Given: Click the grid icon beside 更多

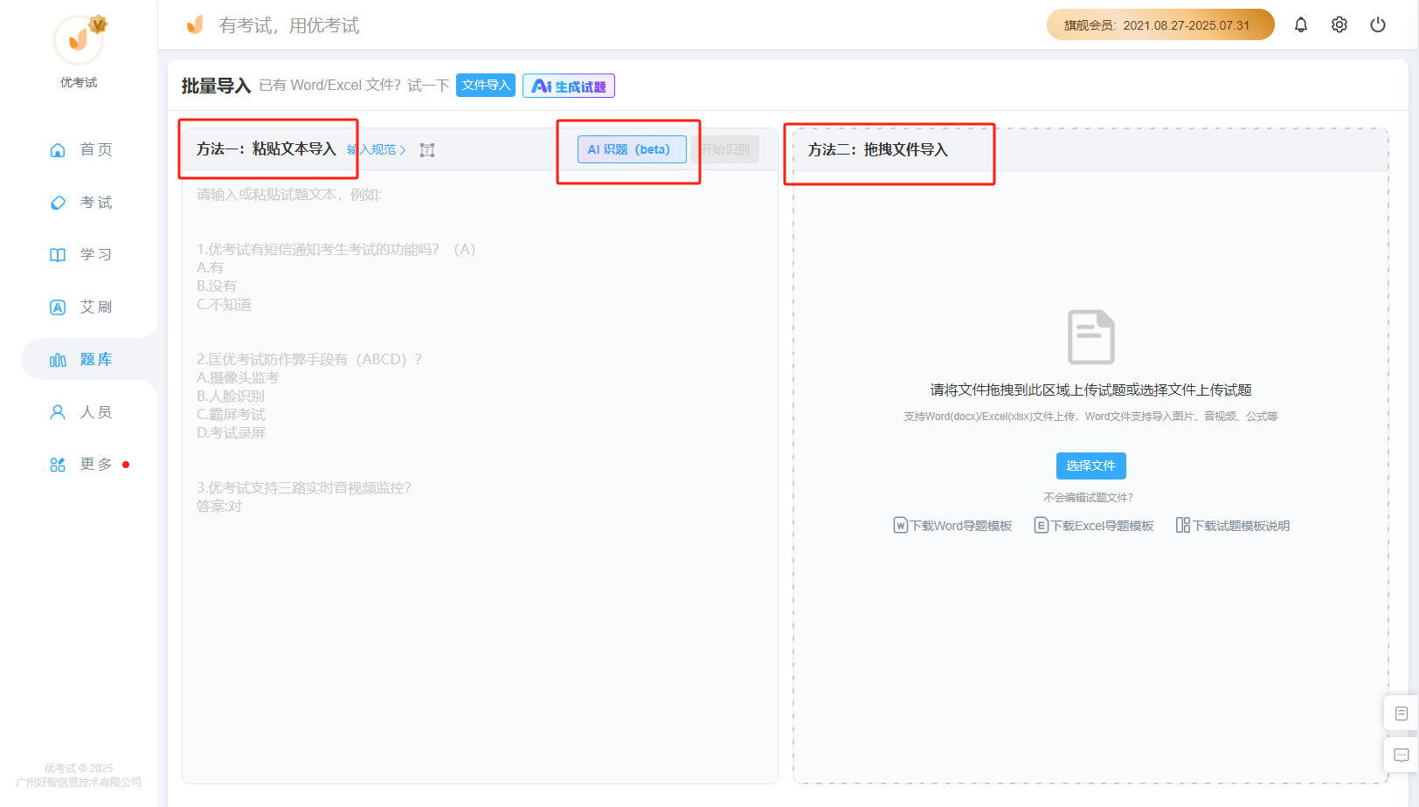Looking at the screenshot, I should 58,465.
